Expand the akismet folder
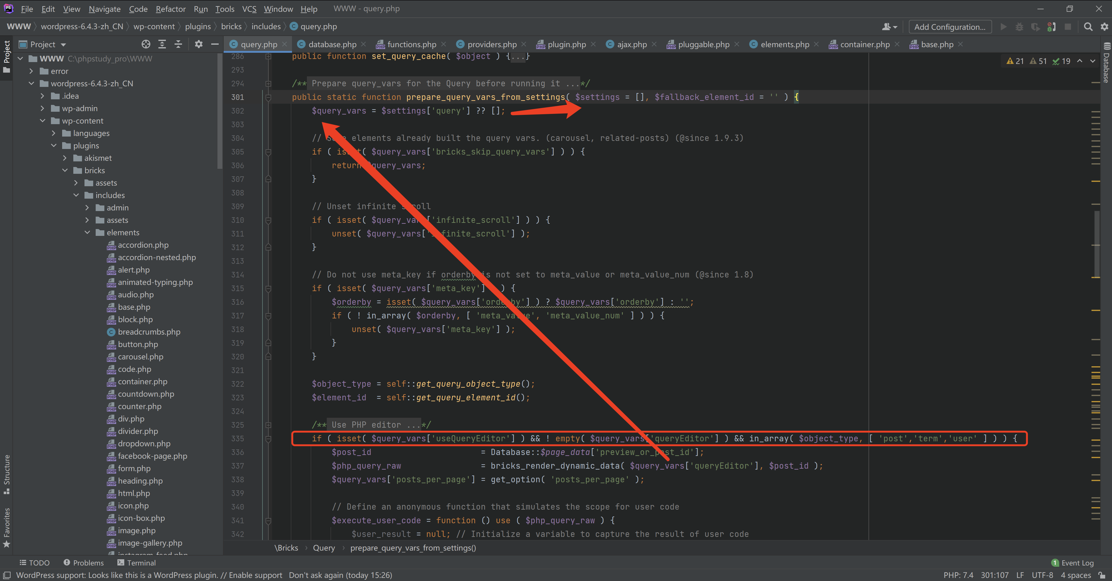1112x581 pixels. (x=65, y=158)
